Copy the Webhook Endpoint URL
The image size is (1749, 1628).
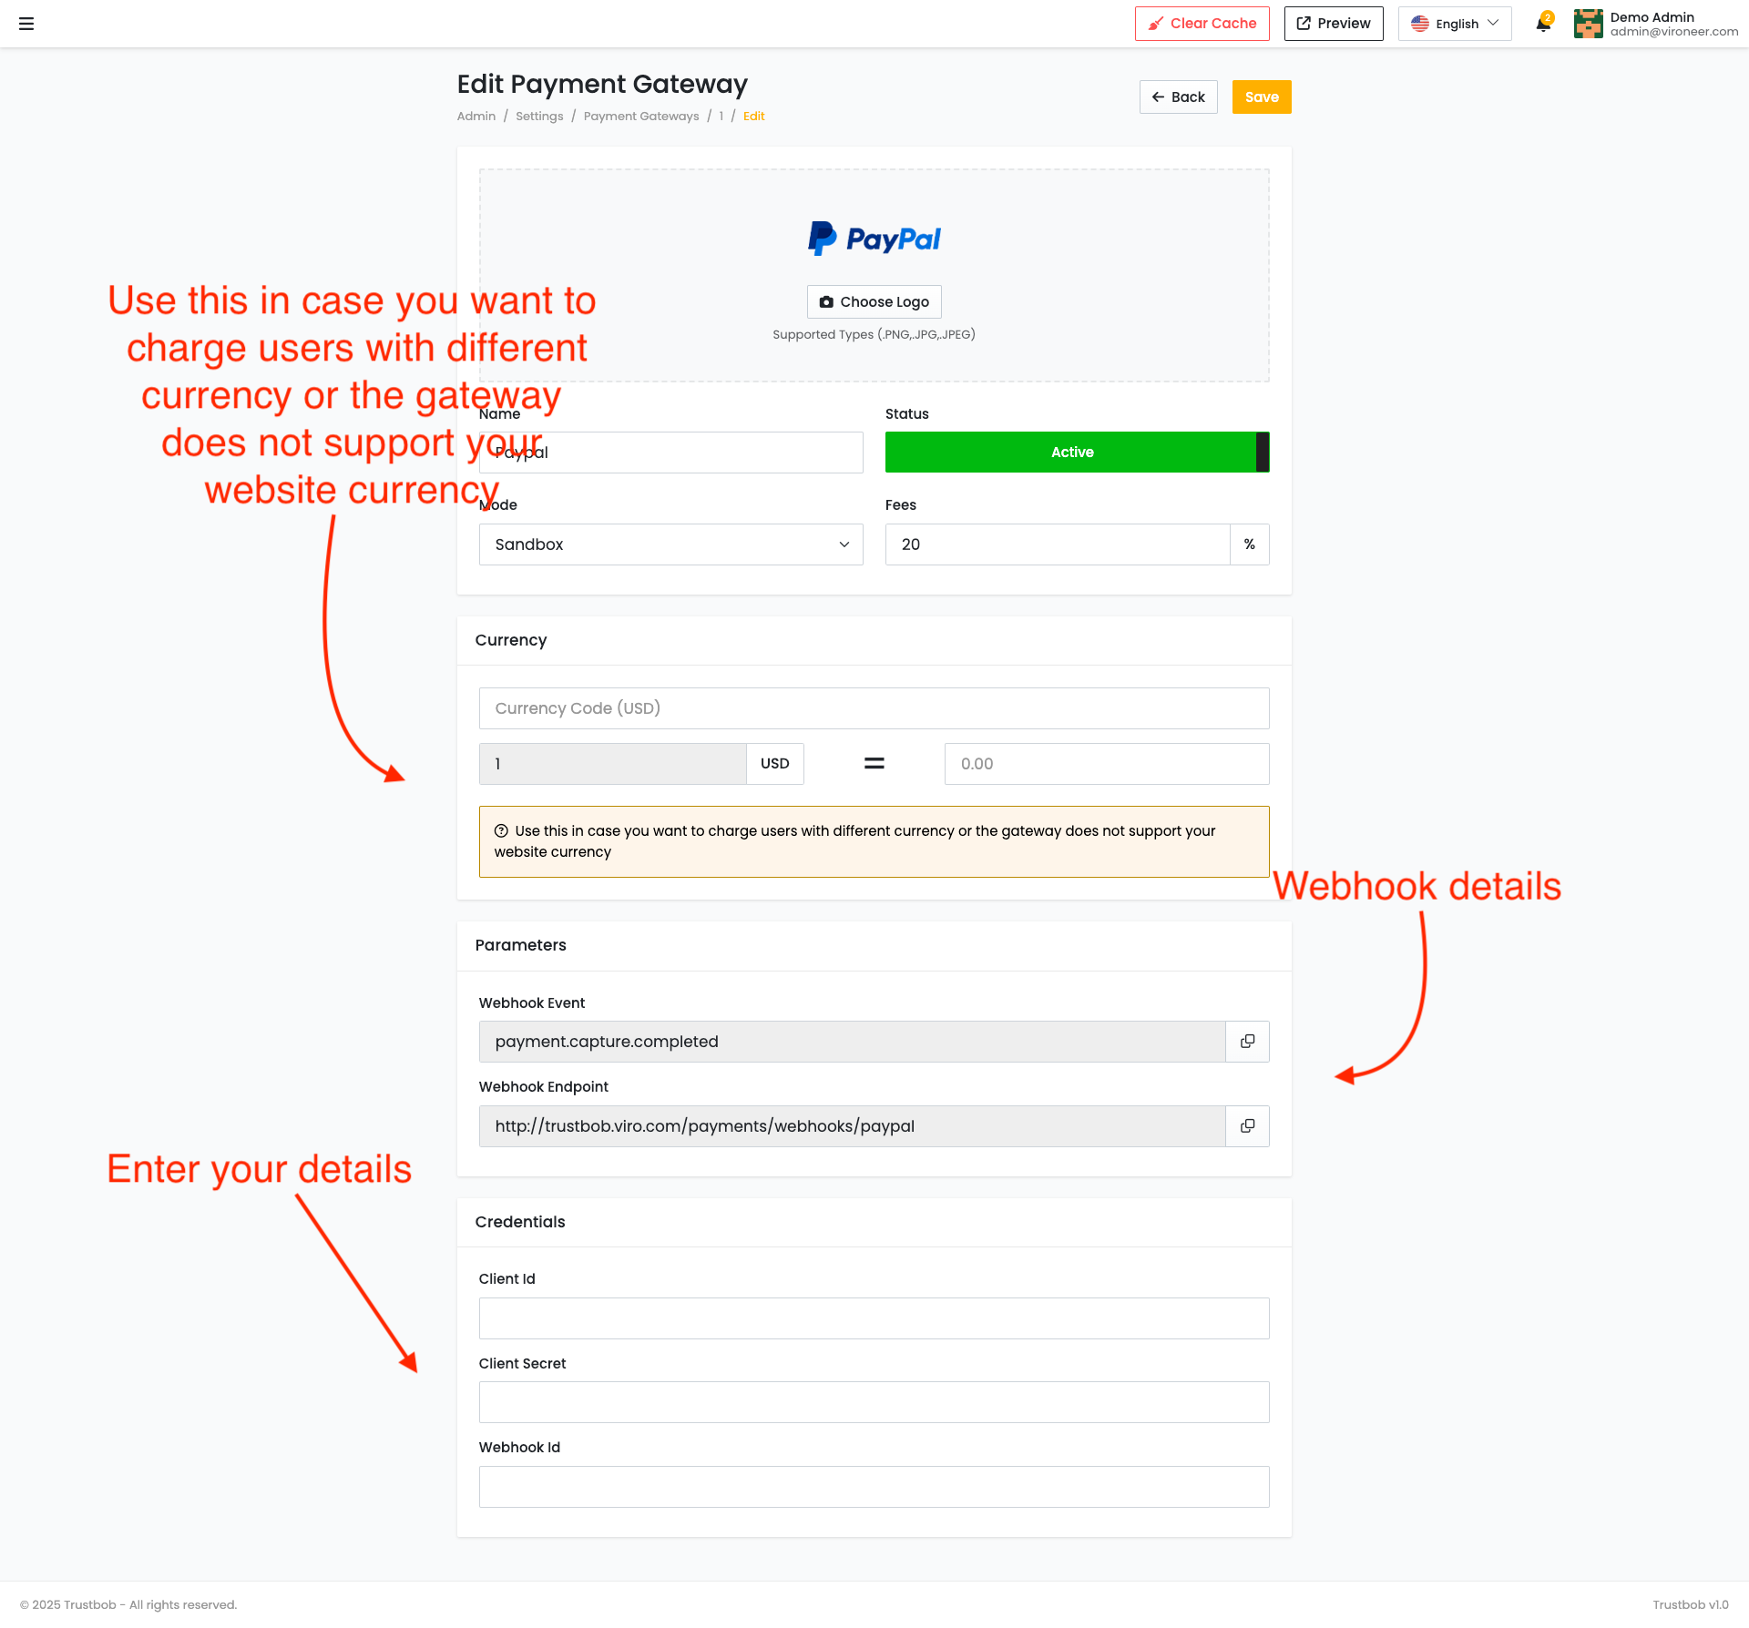(x=1248, y=1126)
